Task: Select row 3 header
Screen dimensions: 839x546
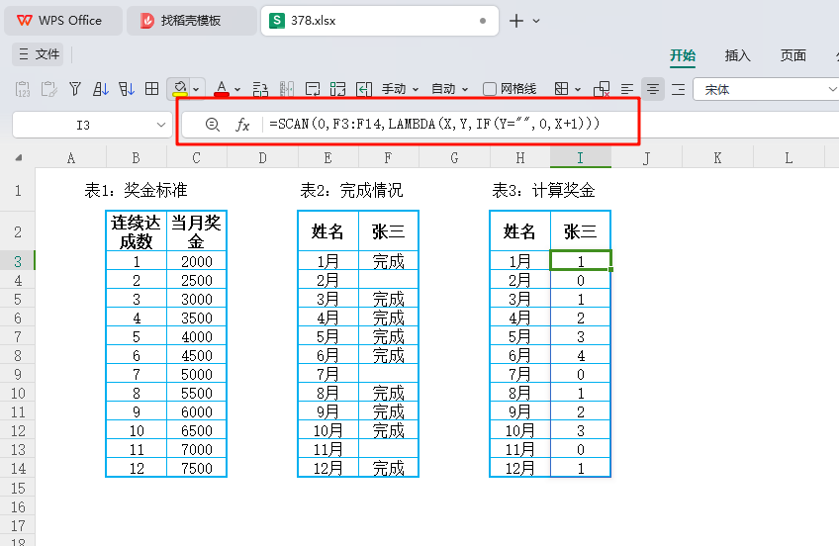Action: tap(18, 261)
